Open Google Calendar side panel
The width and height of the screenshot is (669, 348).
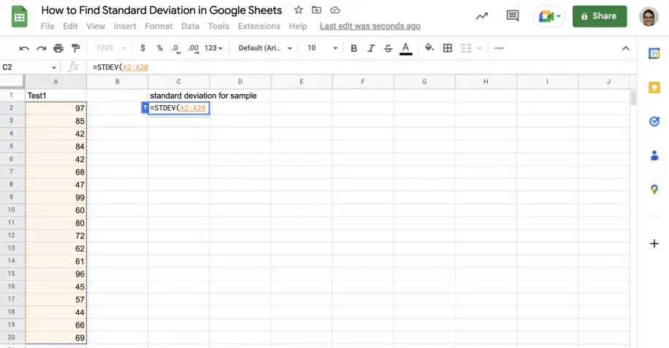654,54
